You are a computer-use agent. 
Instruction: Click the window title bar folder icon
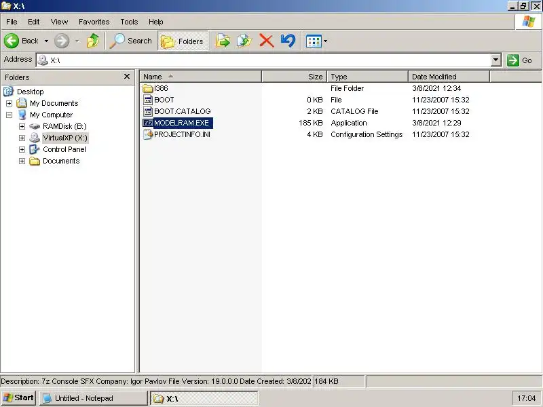coord(6,6)
